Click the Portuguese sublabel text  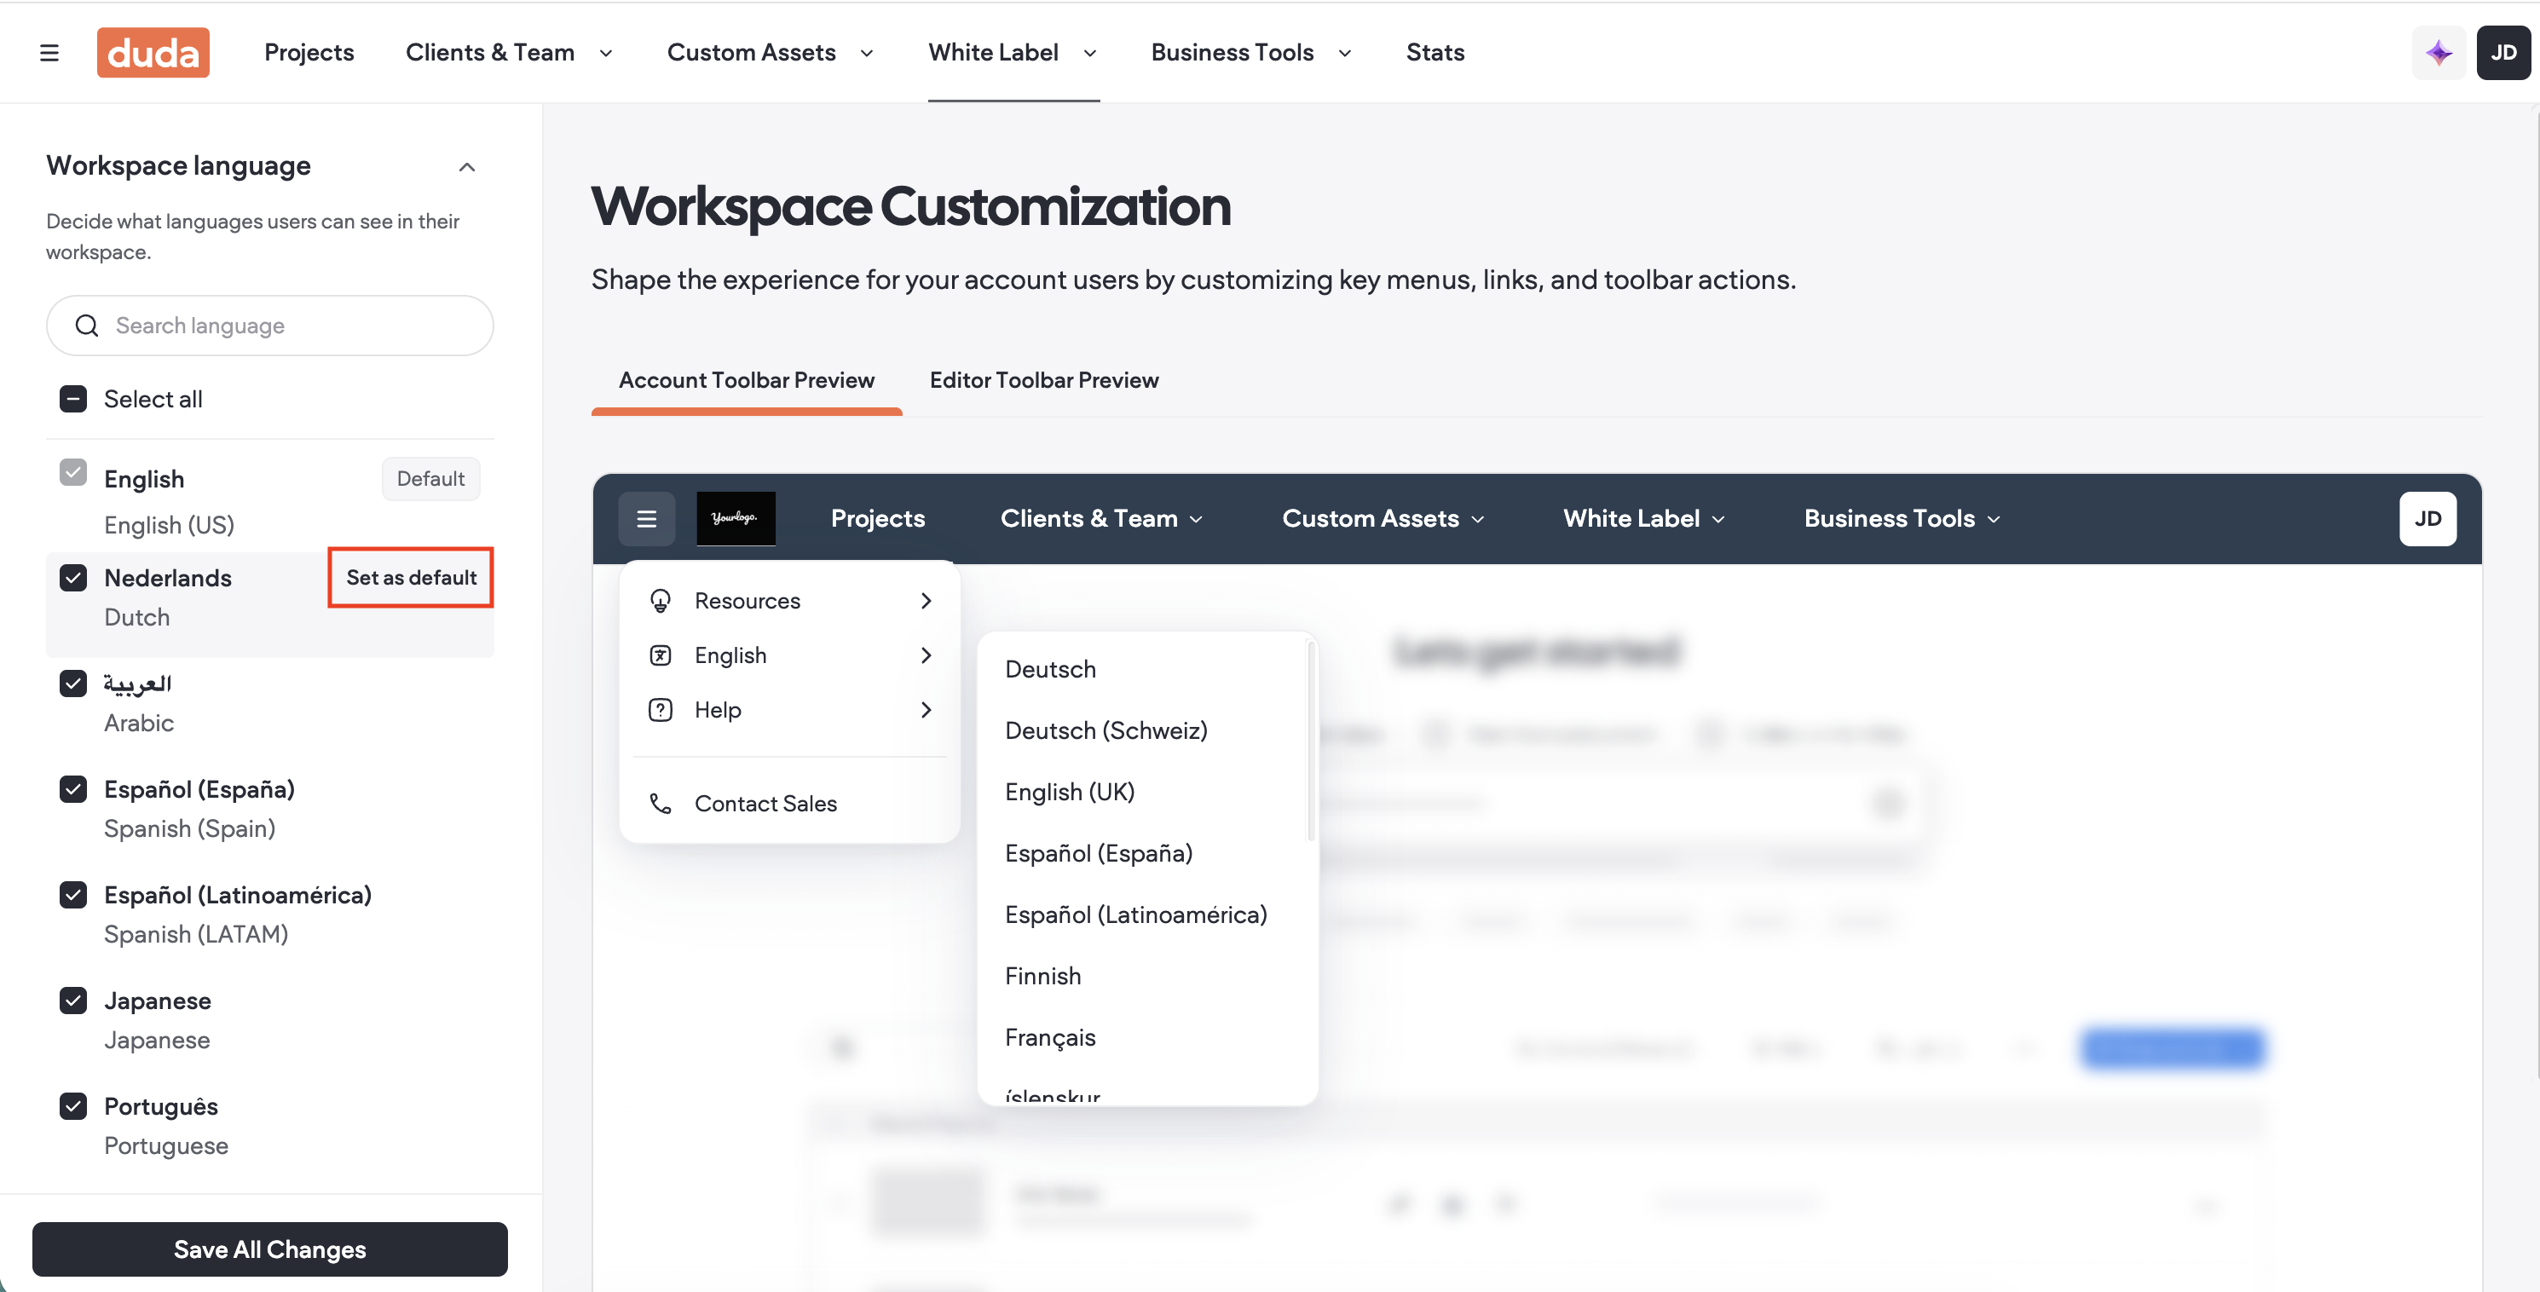(165, 1146)
